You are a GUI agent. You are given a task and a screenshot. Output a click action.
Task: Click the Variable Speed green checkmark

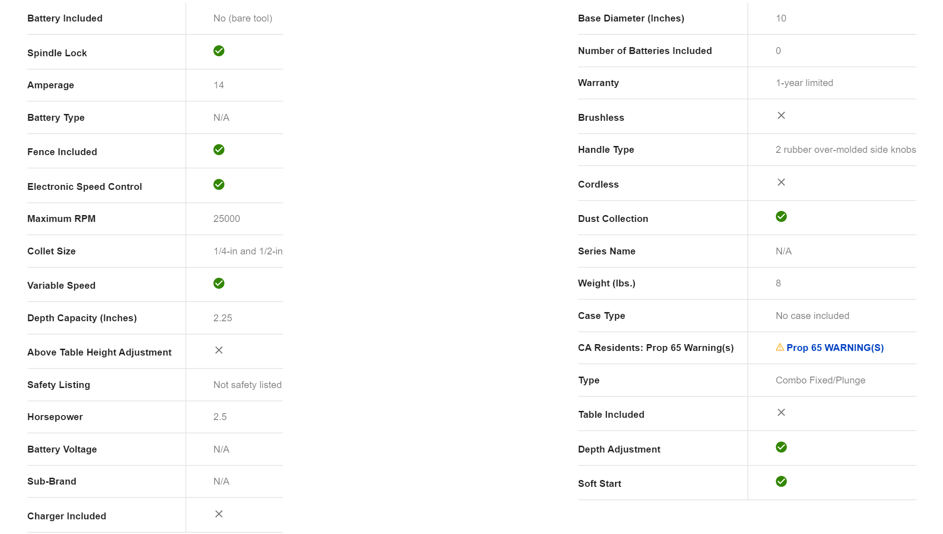click(x=219, y=283)
